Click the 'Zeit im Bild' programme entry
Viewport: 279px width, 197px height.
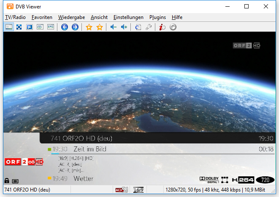90,149
